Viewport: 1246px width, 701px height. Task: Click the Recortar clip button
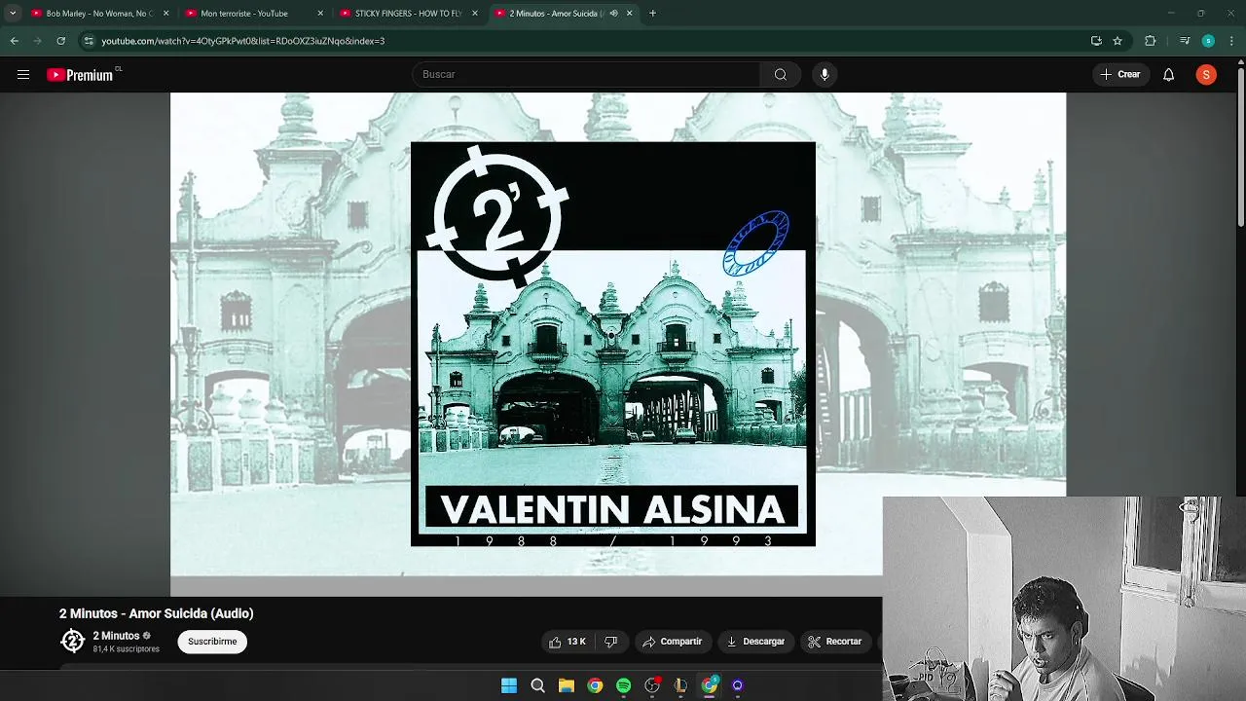point(835,642)
